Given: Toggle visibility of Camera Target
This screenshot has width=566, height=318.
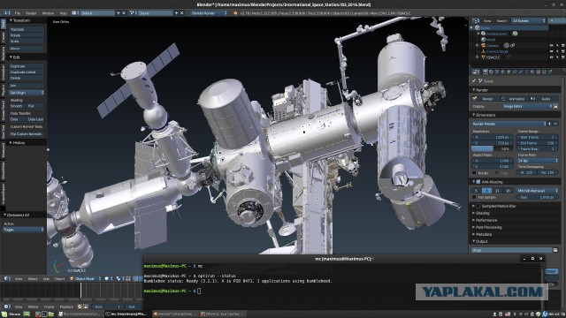Looking at the screenshot, I should click(552, 51).
